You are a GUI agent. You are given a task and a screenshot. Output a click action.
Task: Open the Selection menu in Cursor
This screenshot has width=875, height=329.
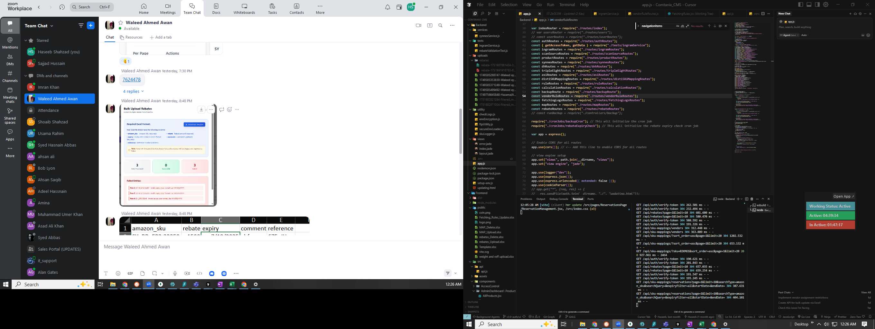pos(509,5)
